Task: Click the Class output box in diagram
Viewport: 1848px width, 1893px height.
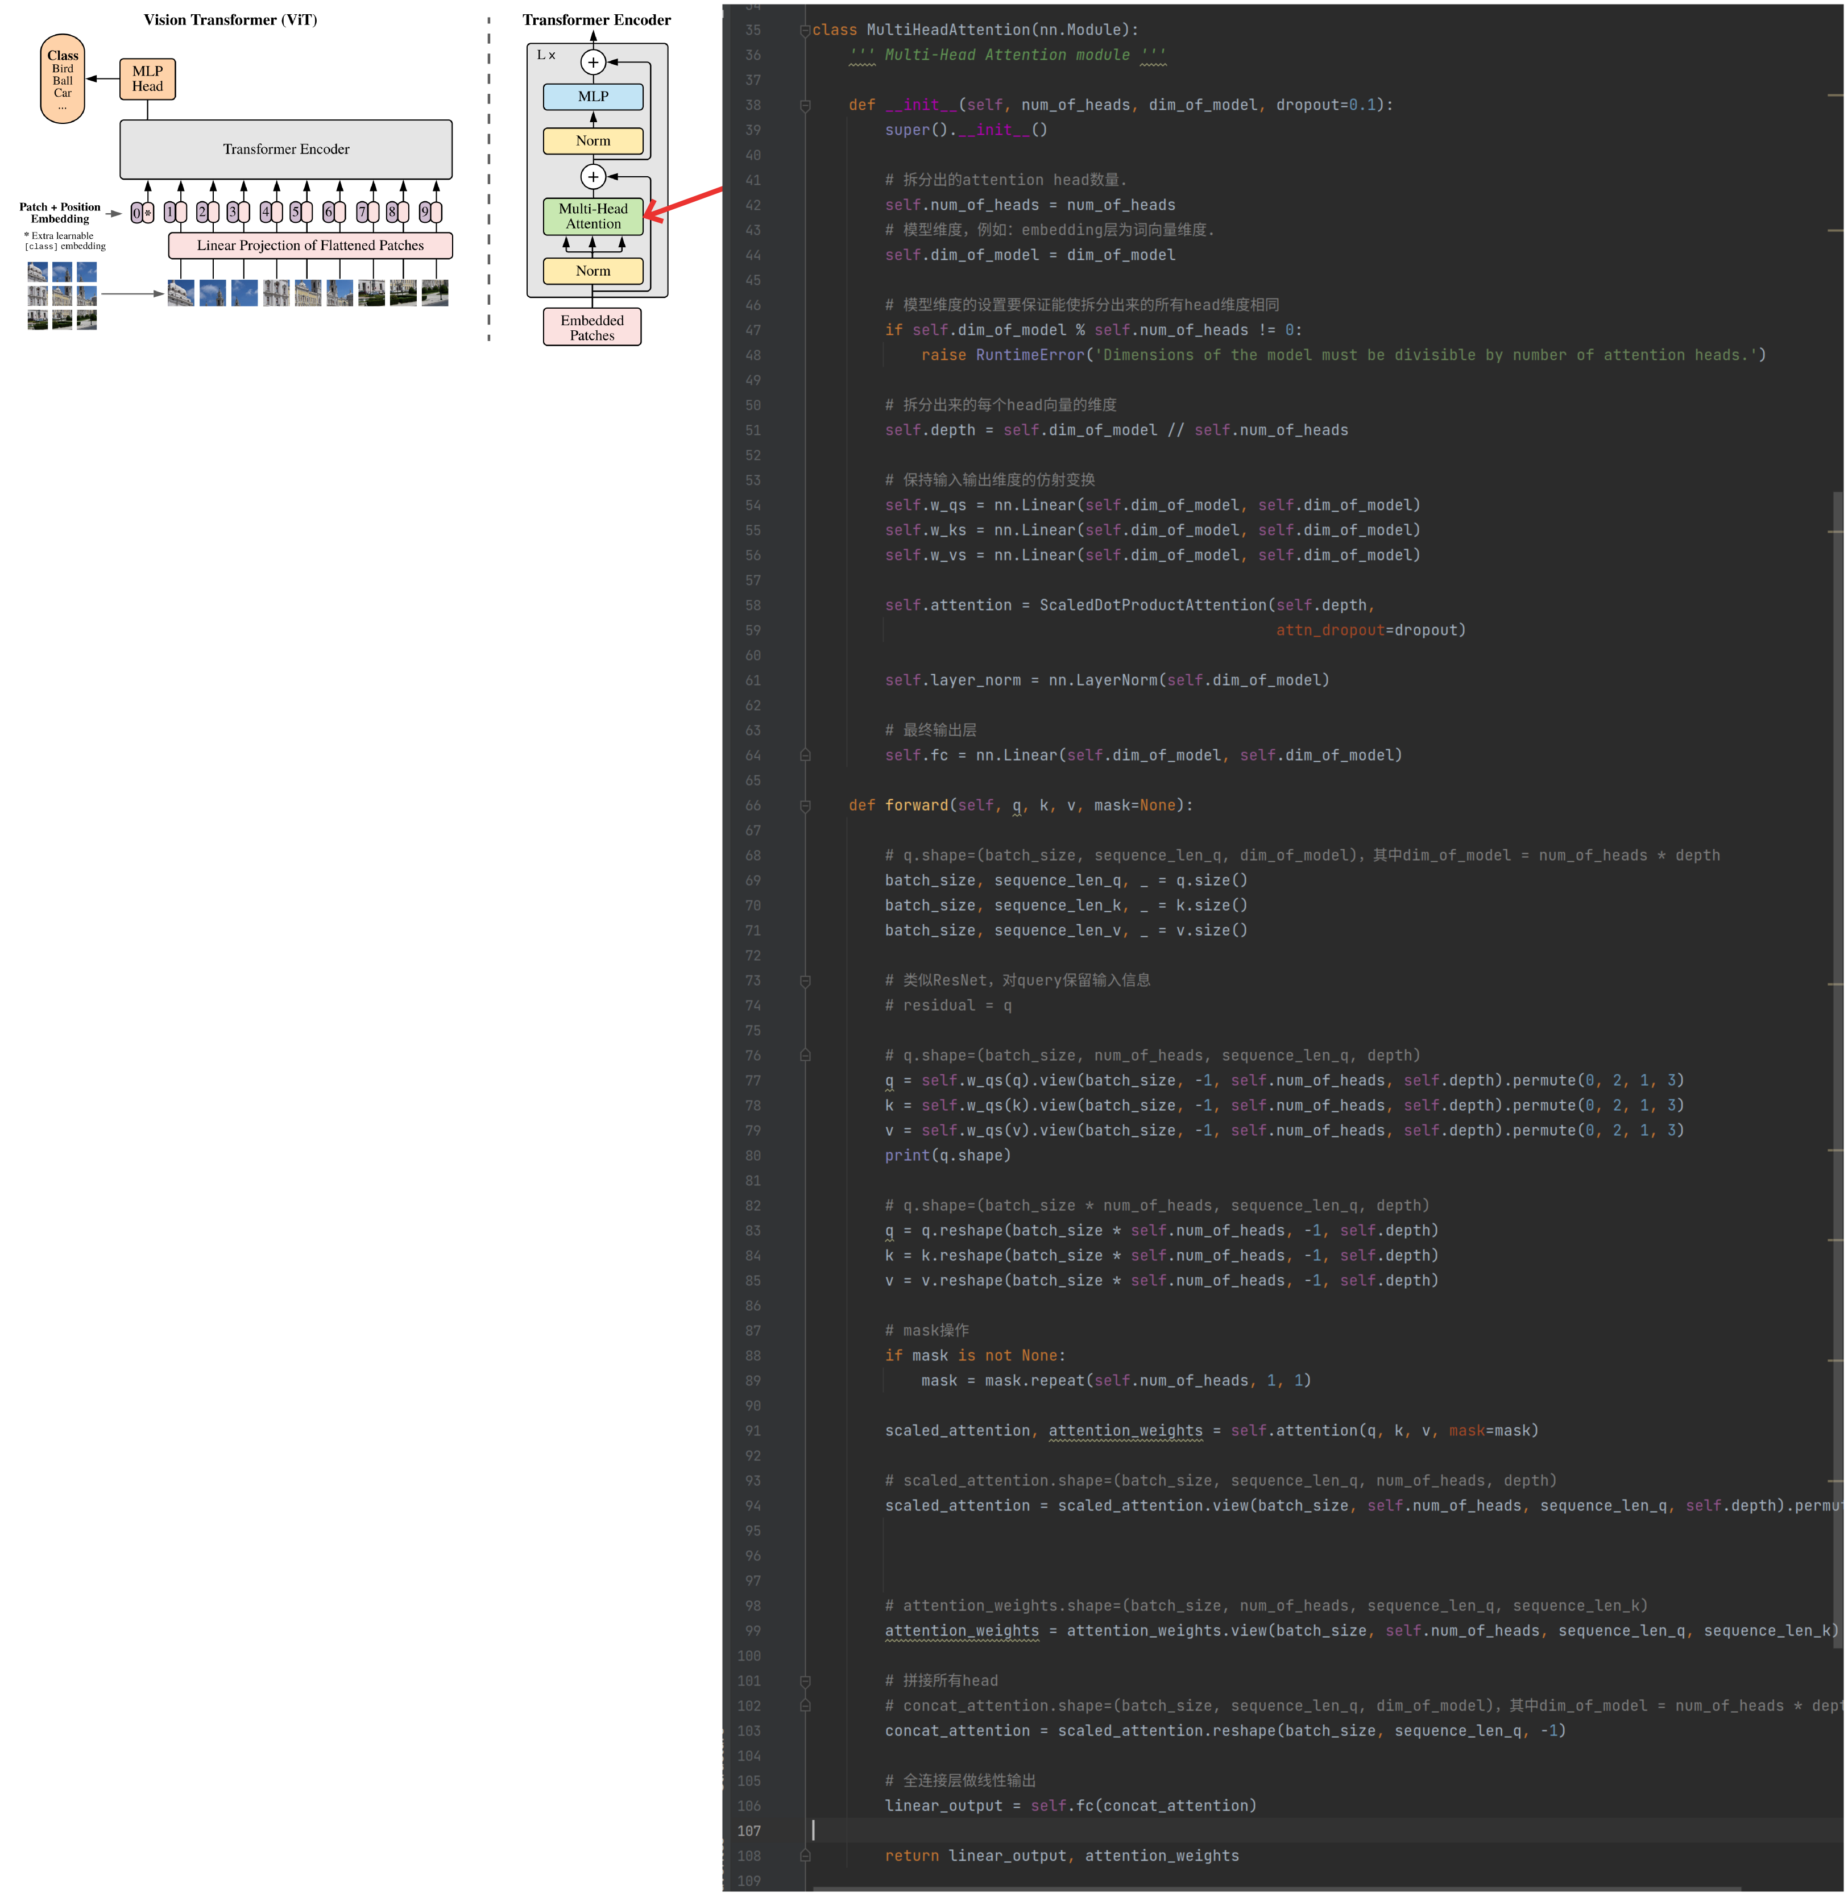Action: tap(62, 78)
